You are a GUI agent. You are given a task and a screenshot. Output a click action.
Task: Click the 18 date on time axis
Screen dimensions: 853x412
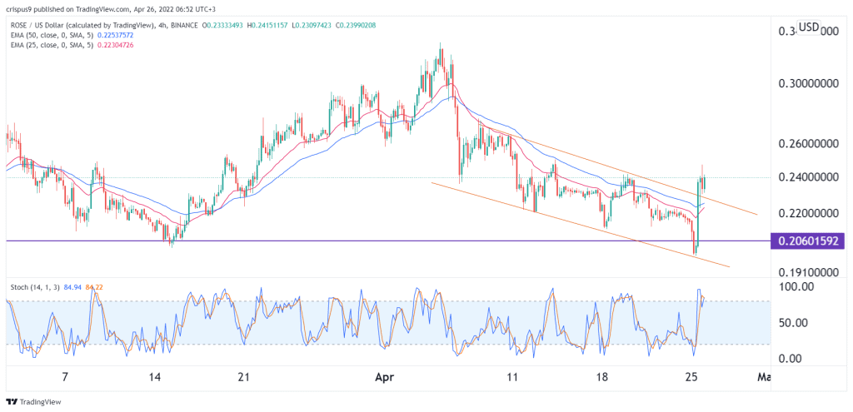[601, 376]
